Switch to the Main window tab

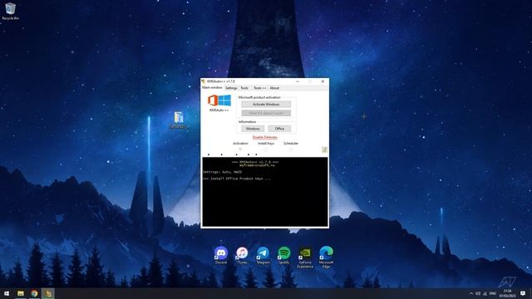pos(212,87)
